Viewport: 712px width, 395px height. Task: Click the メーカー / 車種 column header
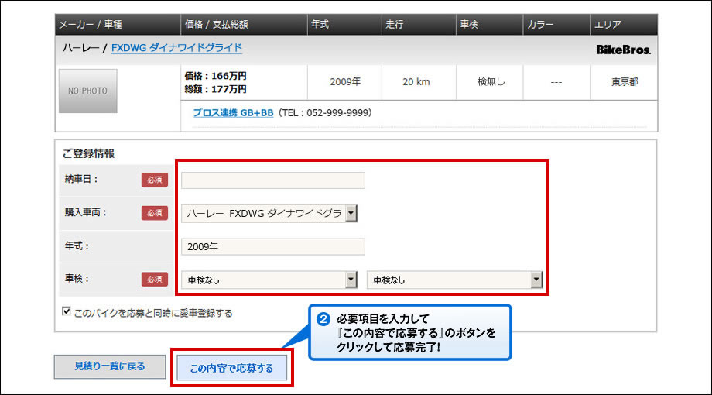(92, 25)
